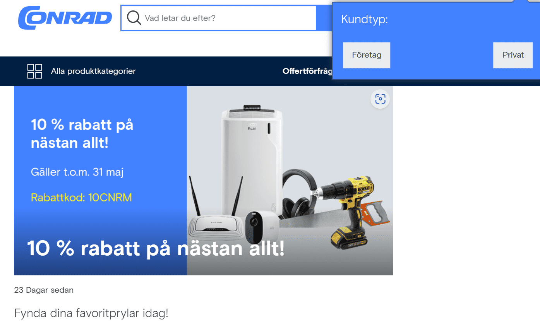Click the '23 Dagar sedan' timestamp

[x=44, y=290]
